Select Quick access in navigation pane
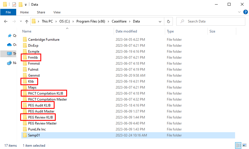Image resolution: width=249 pixels, height=149 pixels. pos(12,36)
